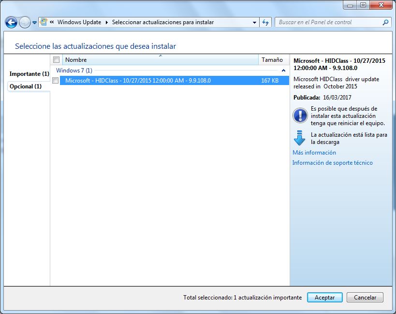Refresh the Windows Update page
Screen dimensions: 396x314
(x=265, y=22)
